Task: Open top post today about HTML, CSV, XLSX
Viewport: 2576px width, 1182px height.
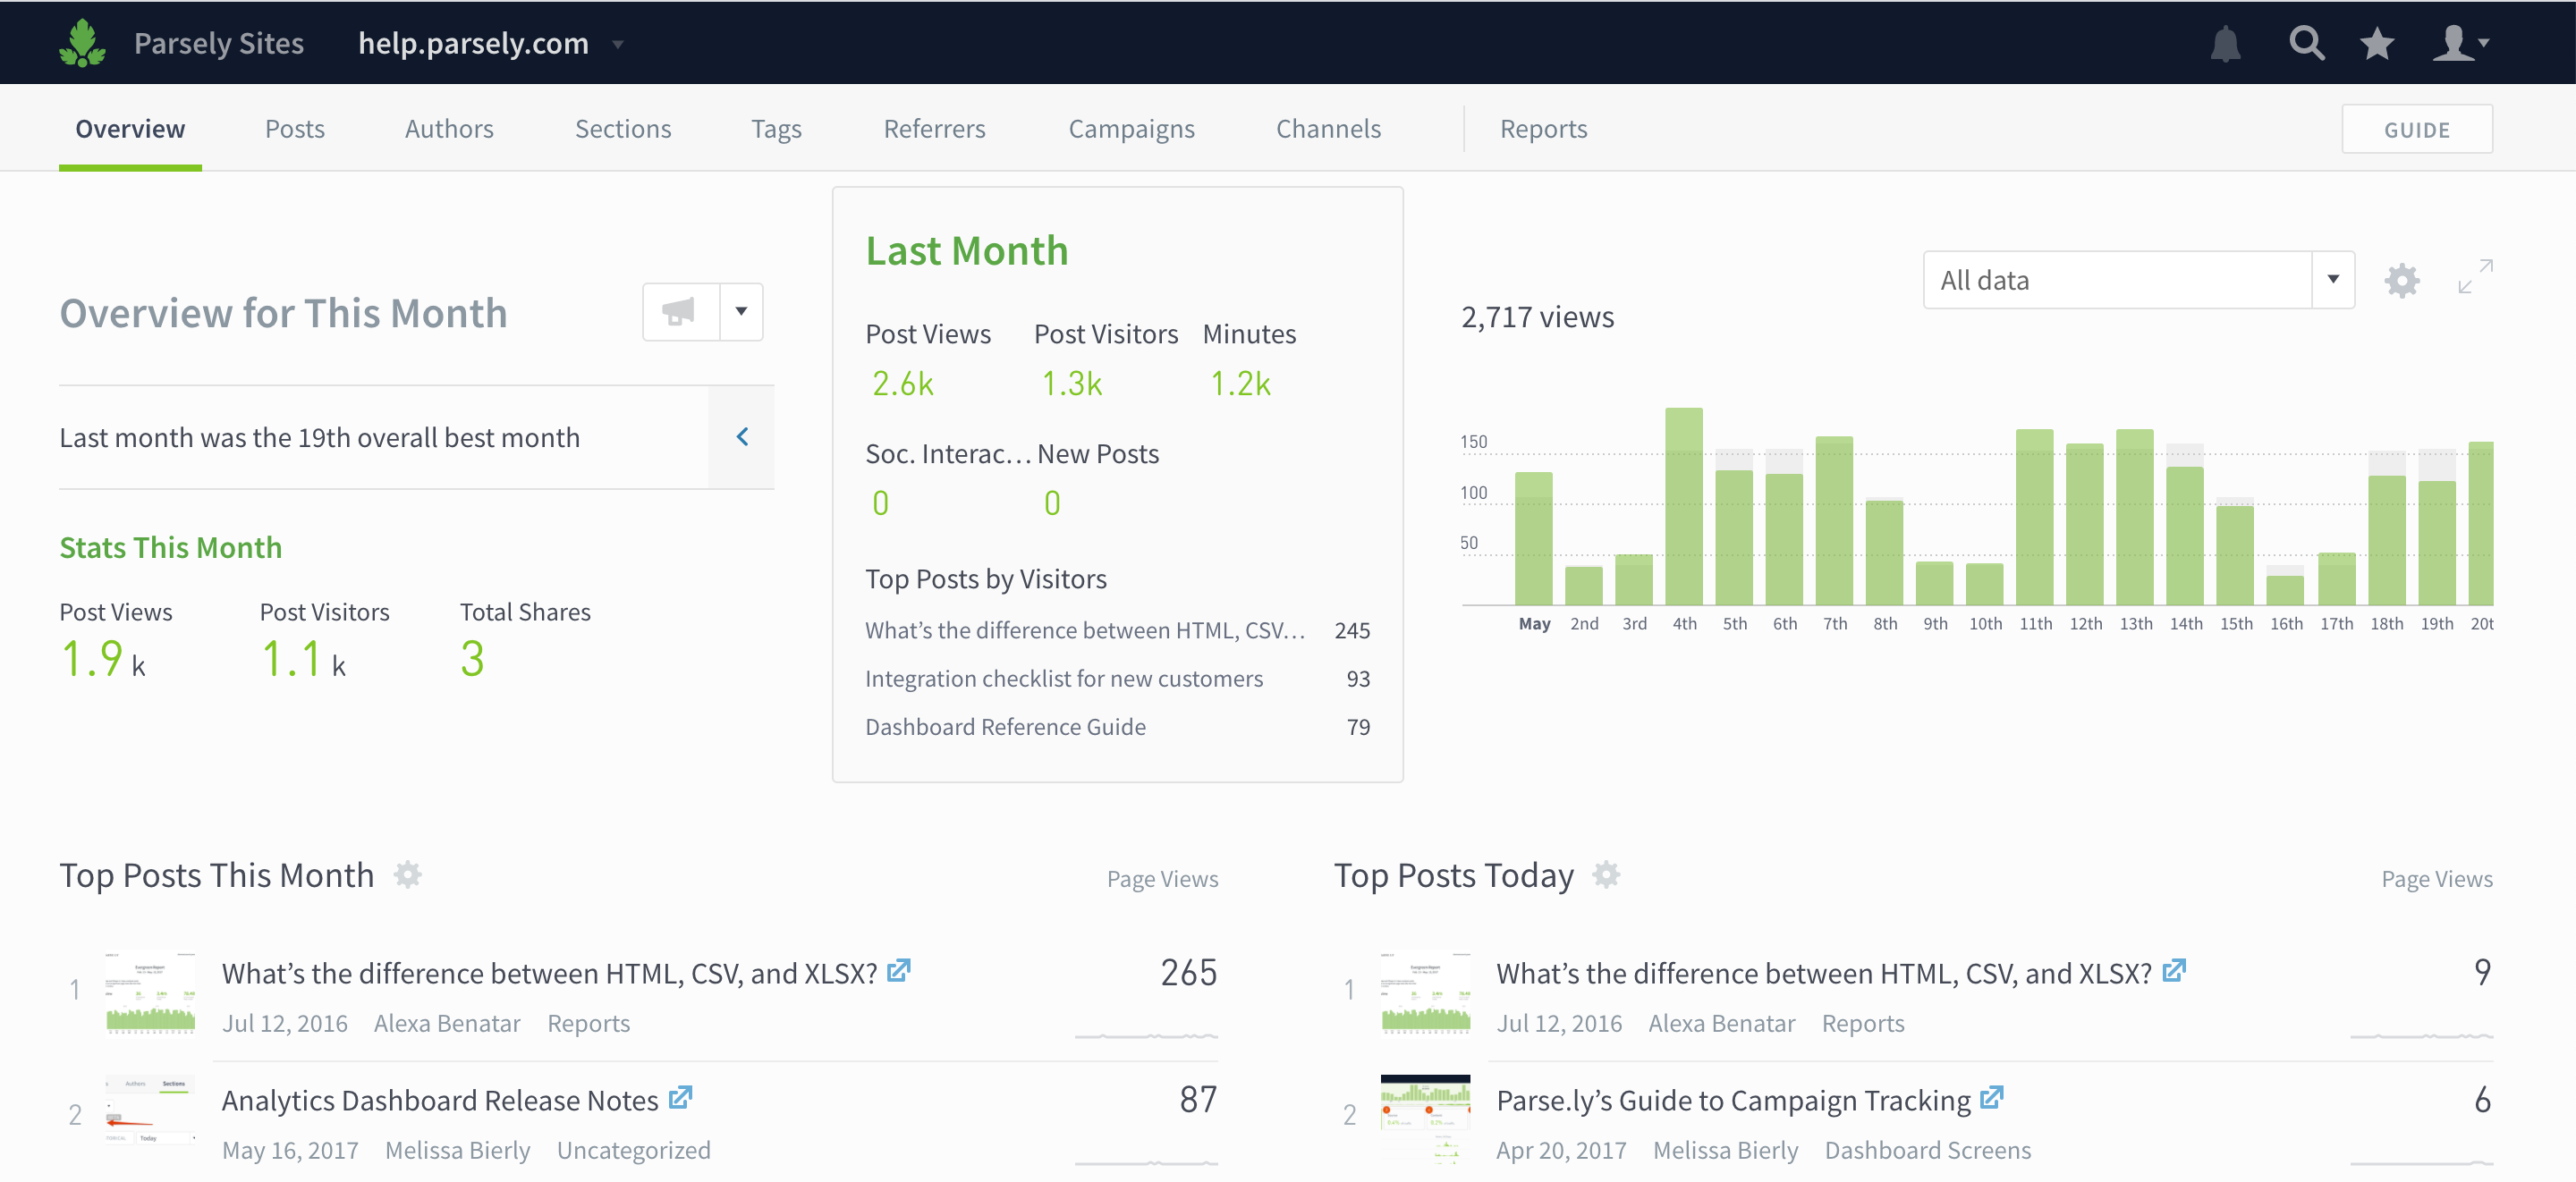Action: pos(1824,973)
